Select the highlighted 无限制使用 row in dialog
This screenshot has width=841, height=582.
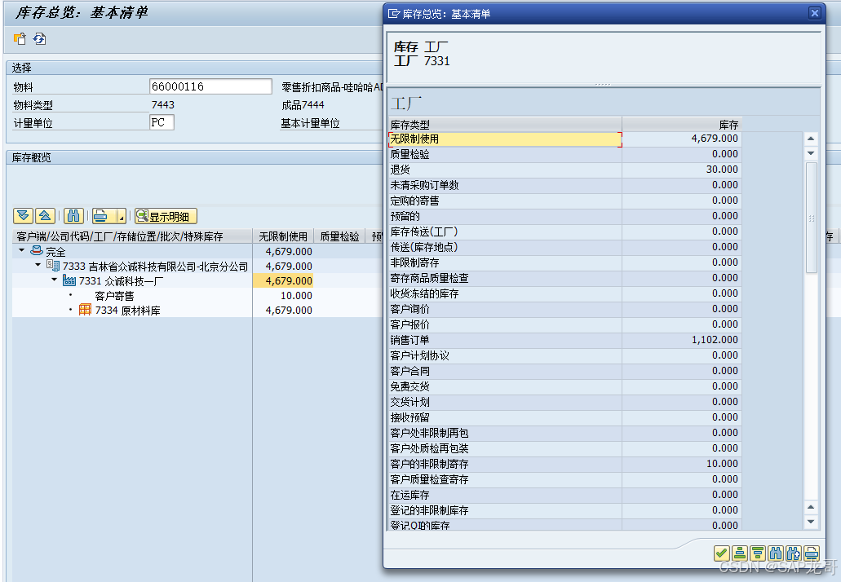505,139
